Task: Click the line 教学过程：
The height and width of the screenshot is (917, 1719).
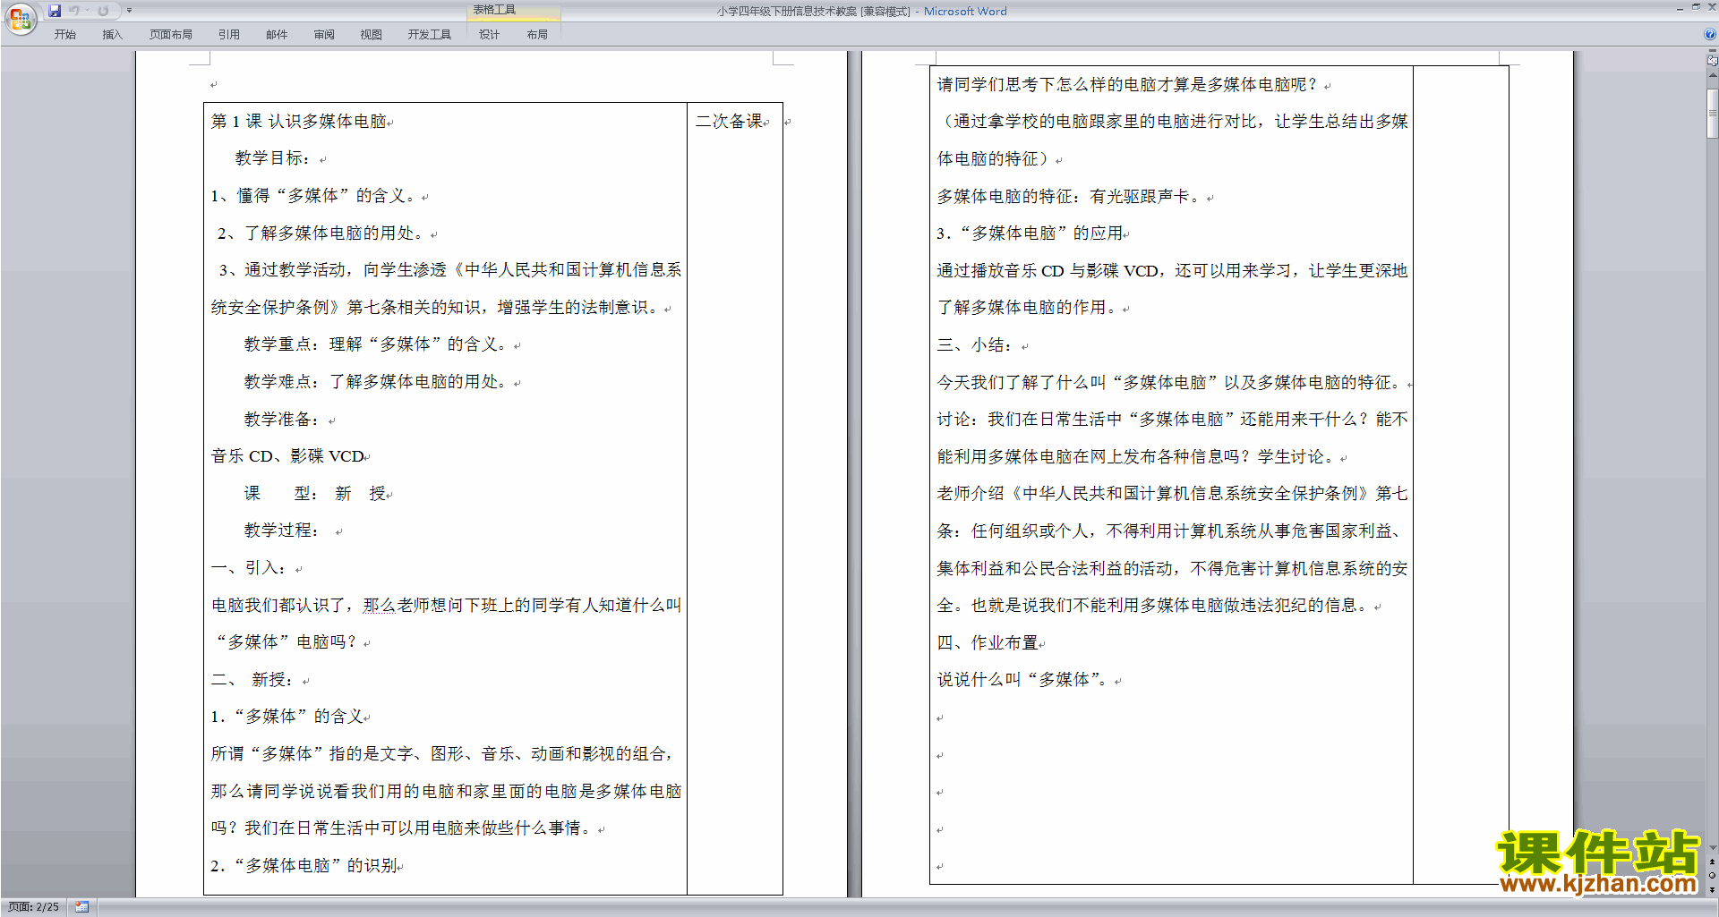Action: (282, 531)
